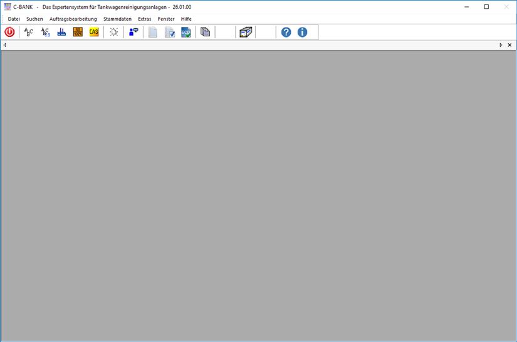Click the blank document icon

pyautogui.click(x=153, y=32)
